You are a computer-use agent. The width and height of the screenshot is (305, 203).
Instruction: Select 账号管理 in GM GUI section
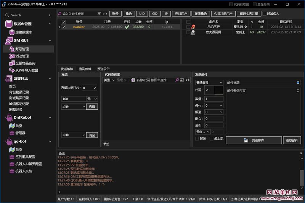click(x=22, y=49)
